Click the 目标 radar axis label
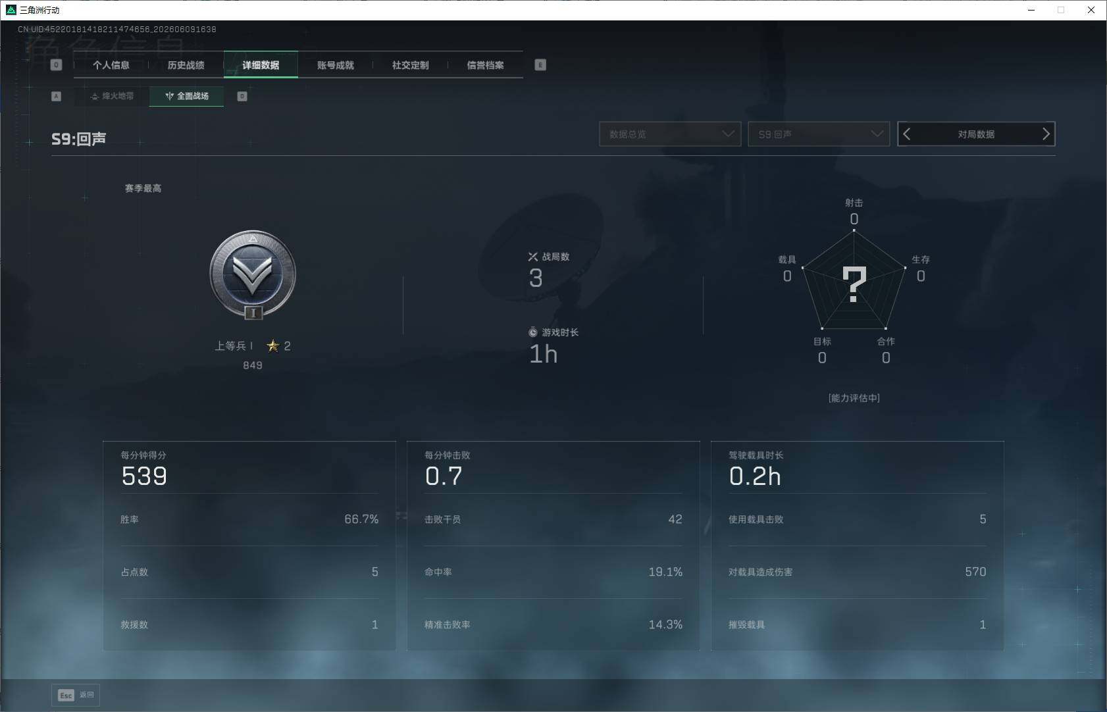This screenshot has height=712, width=1107. pyautogui.click(x=822, y=341)
